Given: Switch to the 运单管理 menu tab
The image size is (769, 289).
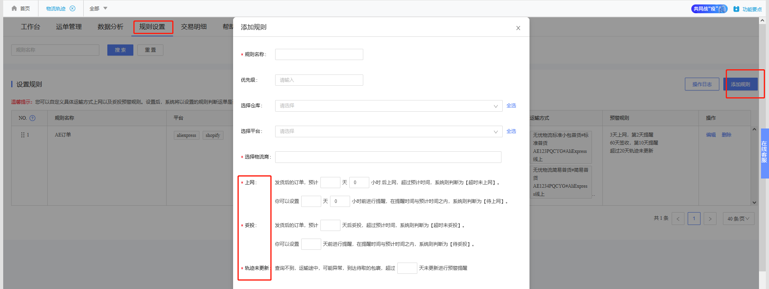Looking at the screenshot, I should pos(68,27).
